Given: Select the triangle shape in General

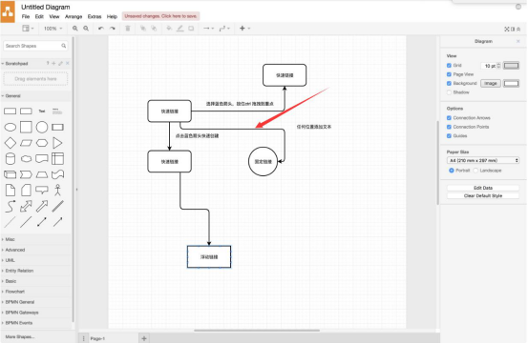Looking at the screenshot, I should 57,143.
